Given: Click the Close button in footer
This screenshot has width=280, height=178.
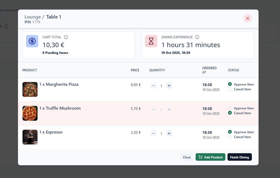Looking at the screenshot, I should click(x=187, y=157).
